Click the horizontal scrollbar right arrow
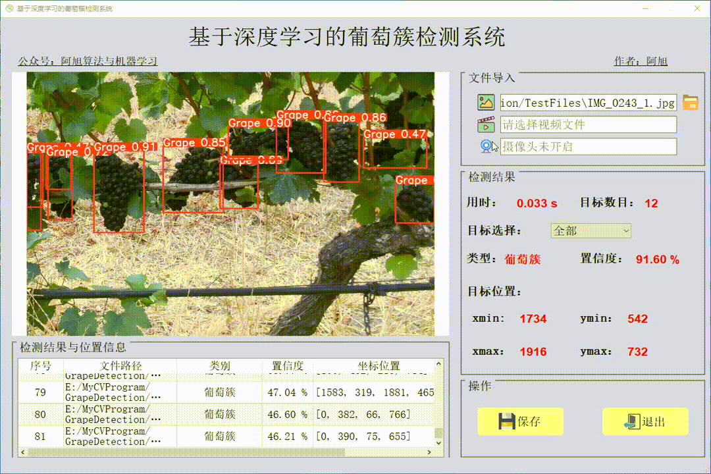Viewport: 711px width, 474px height. tap(429, 452)
